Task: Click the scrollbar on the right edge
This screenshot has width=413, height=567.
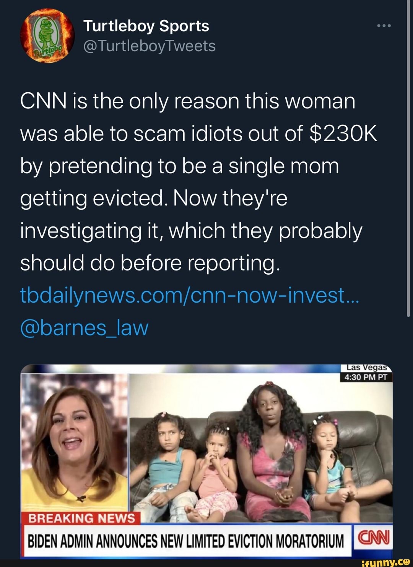Action: (x=408, y=161)
